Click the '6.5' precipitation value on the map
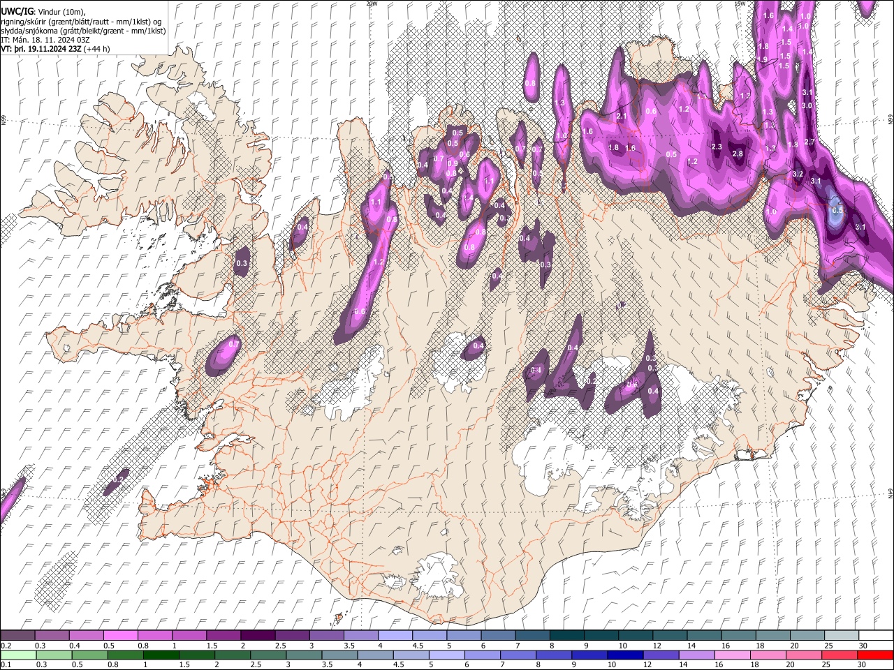The image size is (894, 670). click(x=838, y=209)
